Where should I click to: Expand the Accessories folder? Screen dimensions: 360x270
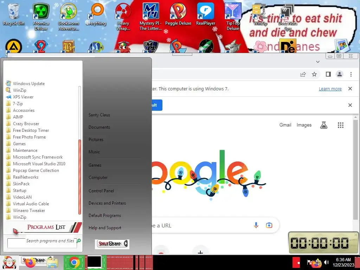coord(24,110)
